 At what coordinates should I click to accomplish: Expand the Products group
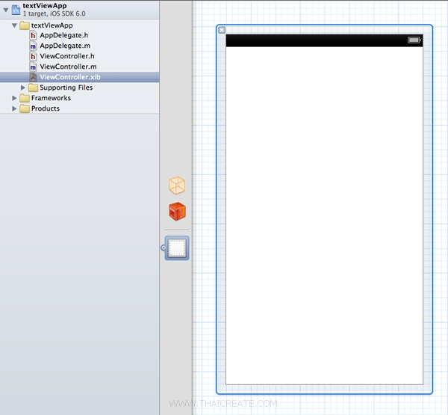coord(15,108)
